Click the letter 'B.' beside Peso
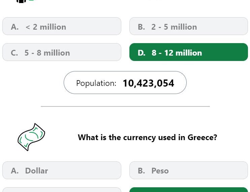 click(x=142, y=171)
